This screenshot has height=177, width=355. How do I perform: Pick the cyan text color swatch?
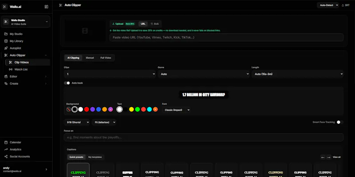pyautogui.click(x=150, y=109)
